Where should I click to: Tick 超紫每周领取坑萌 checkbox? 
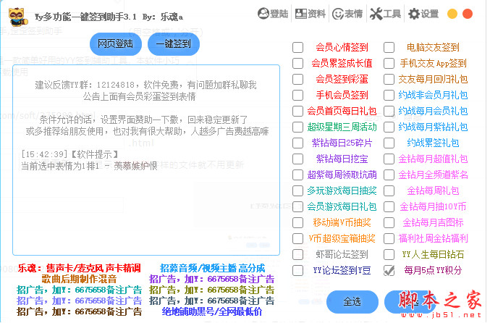[297, 175]
